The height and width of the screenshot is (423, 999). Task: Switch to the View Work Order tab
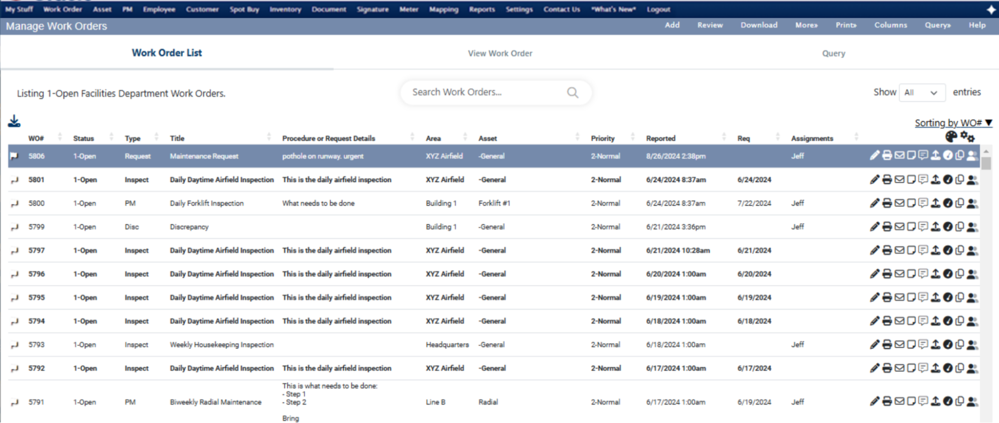tap(500, 53)
